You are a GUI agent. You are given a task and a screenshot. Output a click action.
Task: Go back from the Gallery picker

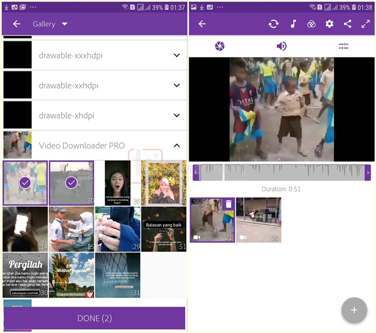[x=17, y=24]
